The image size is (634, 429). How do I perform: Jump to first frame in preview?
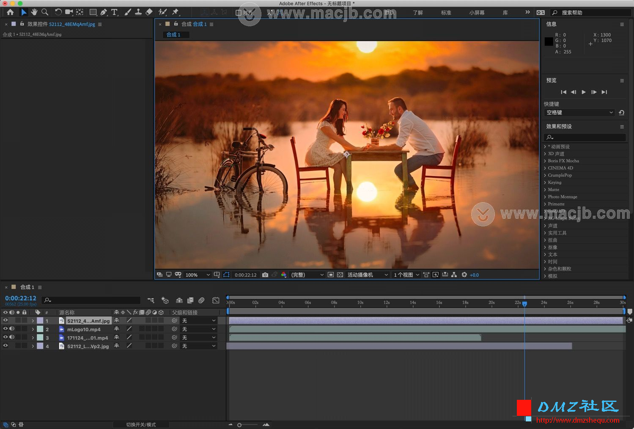pos(563,92)
